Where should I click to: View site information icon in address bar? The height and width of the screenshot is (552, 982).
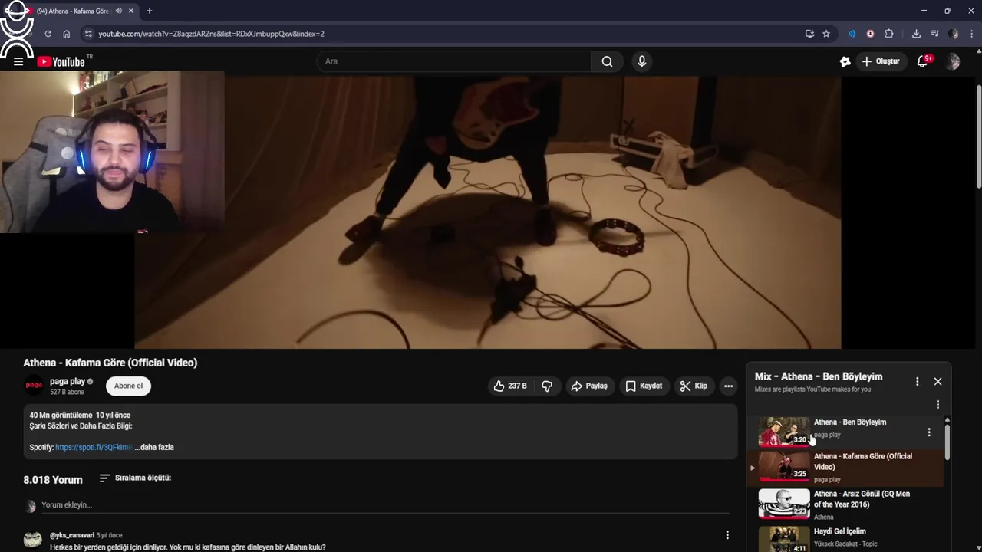[88, 34]
